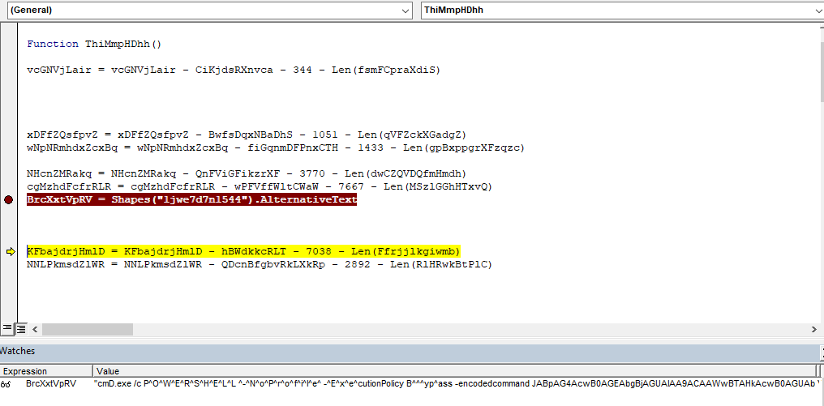Click the Shapes AlternativeText breakpoint line
Viewport: 824px width, 406px height.
tap(191, 199)
